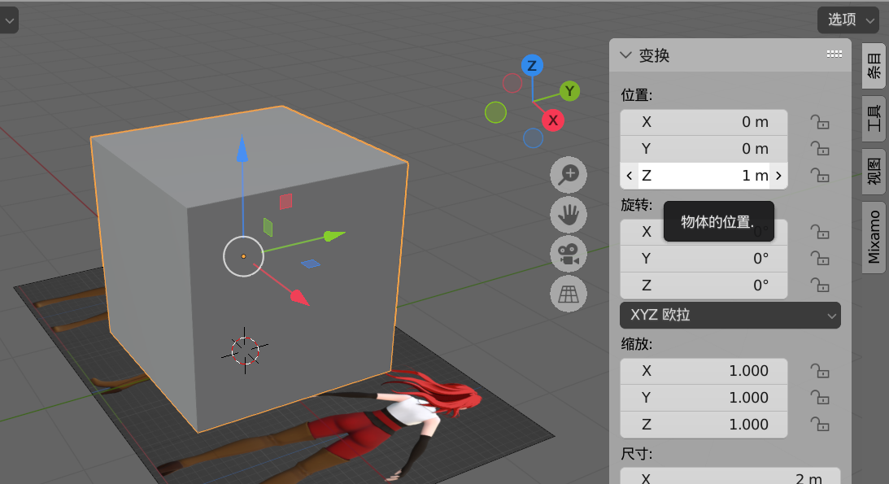Open the 选项 dropdown
The width and height of the screenshot is (889, 484).
848,20
